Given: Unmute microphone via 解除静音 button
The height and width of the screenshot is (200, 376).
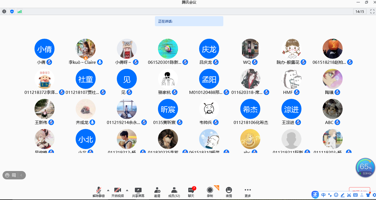Looking at the screenshot, I should 98,192.
